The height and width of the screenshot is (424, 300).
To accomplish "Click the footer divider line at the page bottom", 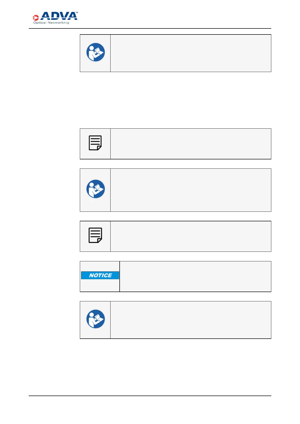I will click(150, 396).
